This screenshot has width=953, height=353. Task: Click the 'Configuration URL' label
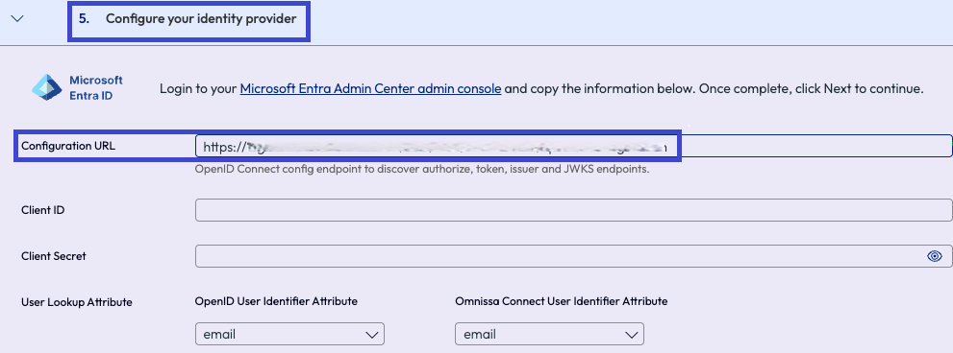click(x=68, y=146)
